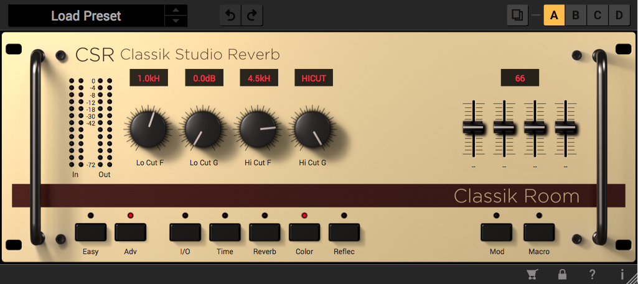Click the 66 macro value display
This screenshot has width=638, height=284.
click(x=520, y=78)
